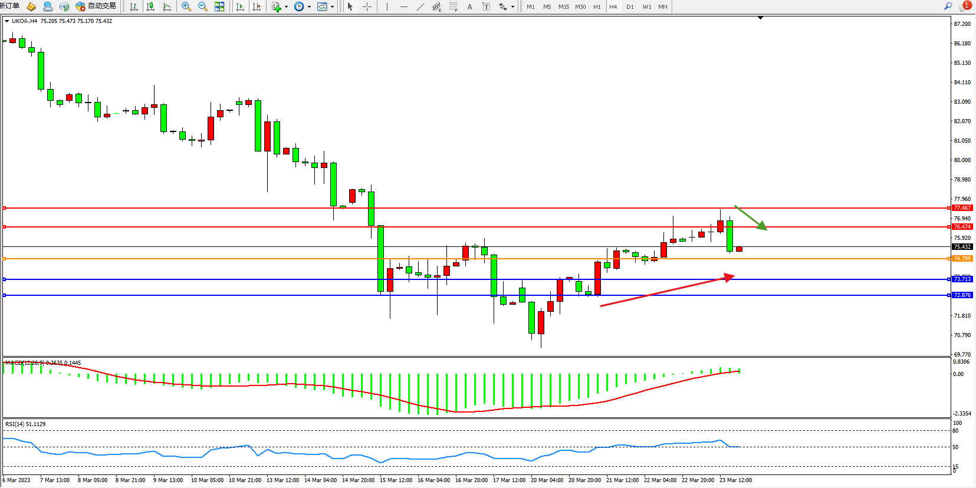Open the search magnifier icon
976x488 pixels.
(x=948, y=6)
